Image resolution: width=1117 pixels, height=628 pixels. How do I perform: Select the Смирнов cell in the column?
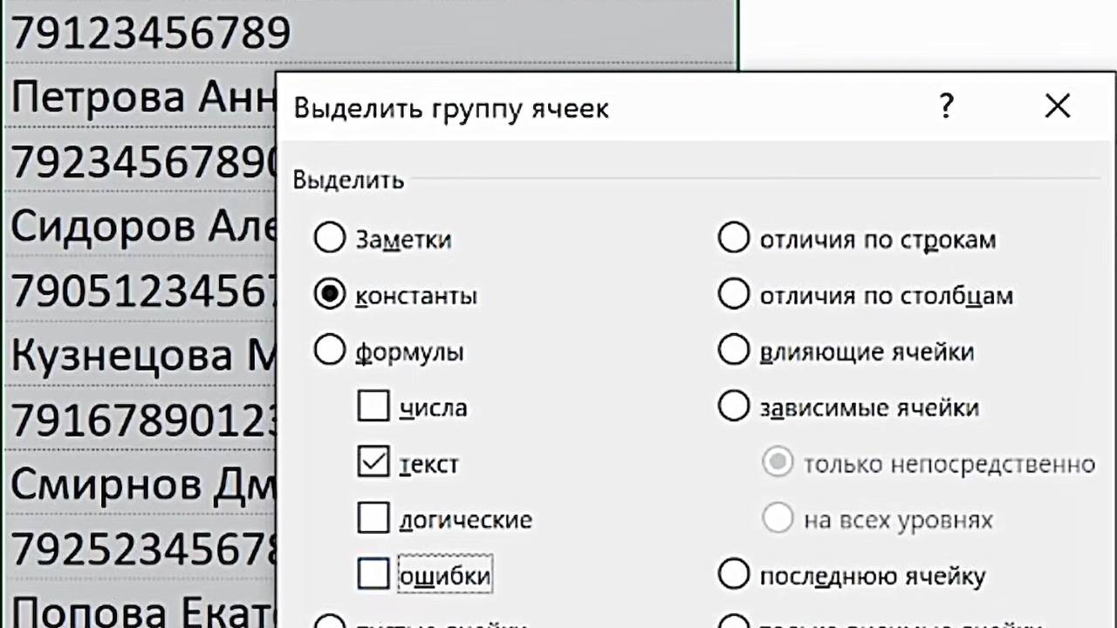click(140, 485)
